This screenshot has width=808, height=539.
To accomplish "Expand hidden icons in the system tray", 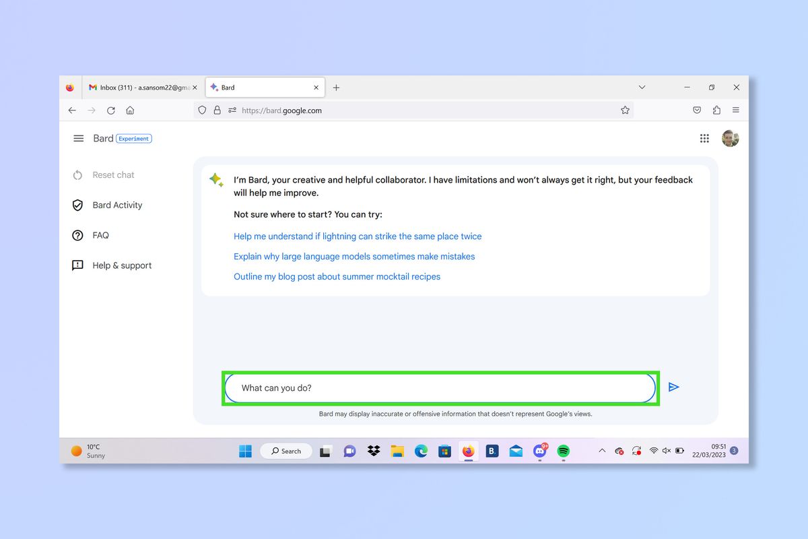I will point(601,451).
